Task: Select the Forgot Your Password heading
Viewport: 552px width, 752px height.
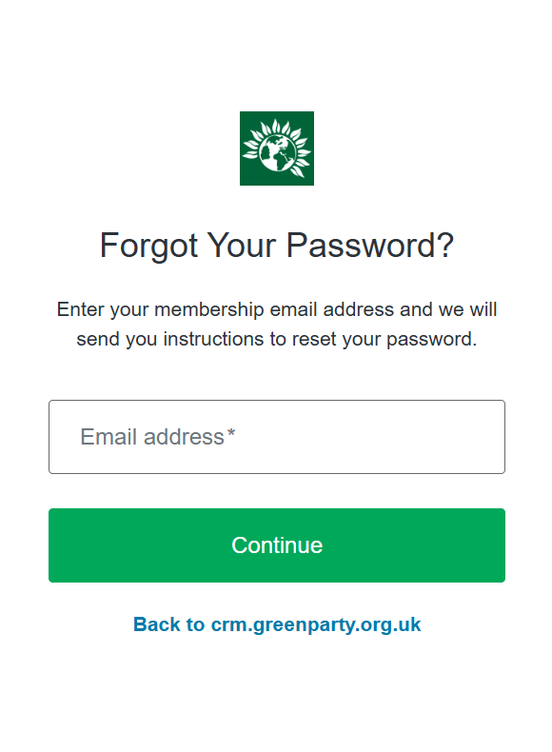Action: click(x=277, y=245)
